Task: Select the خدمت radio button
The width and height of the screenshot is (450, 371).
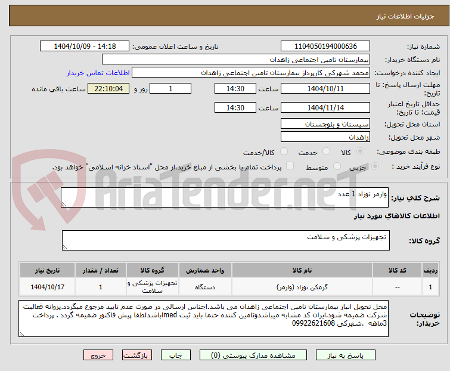Action: tap(326, 152)
